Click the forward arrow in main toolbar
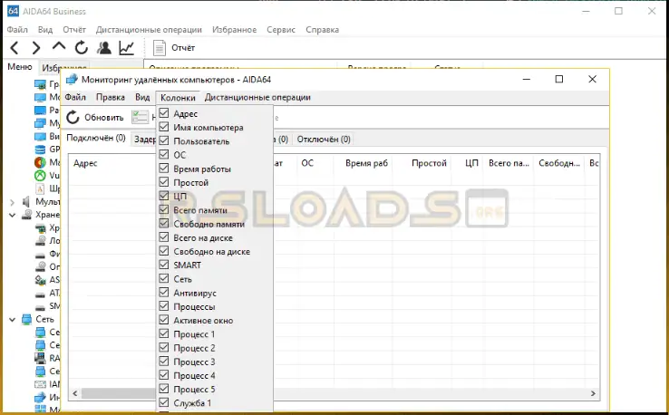This screenshot has height=415, width=669. (x=36, y=47)
